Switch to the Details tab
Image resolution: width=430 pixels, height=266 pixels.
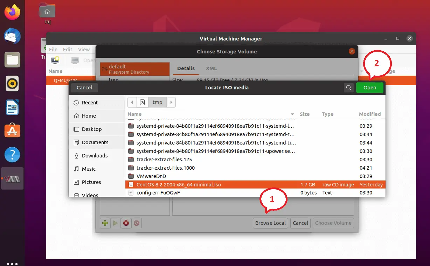tap(186, 68)
